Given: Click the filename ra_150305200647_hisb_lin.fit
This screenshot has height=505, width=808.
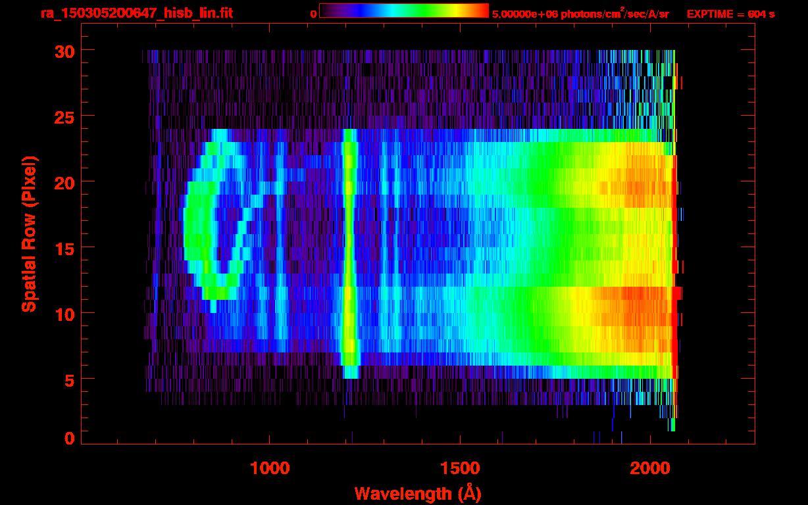Looking at the screenshot, I should 136,13.
